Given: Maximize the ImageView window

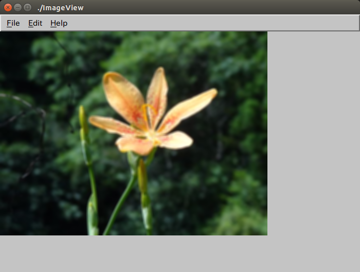Looking at the screenshot, I should tap(28, 8).
